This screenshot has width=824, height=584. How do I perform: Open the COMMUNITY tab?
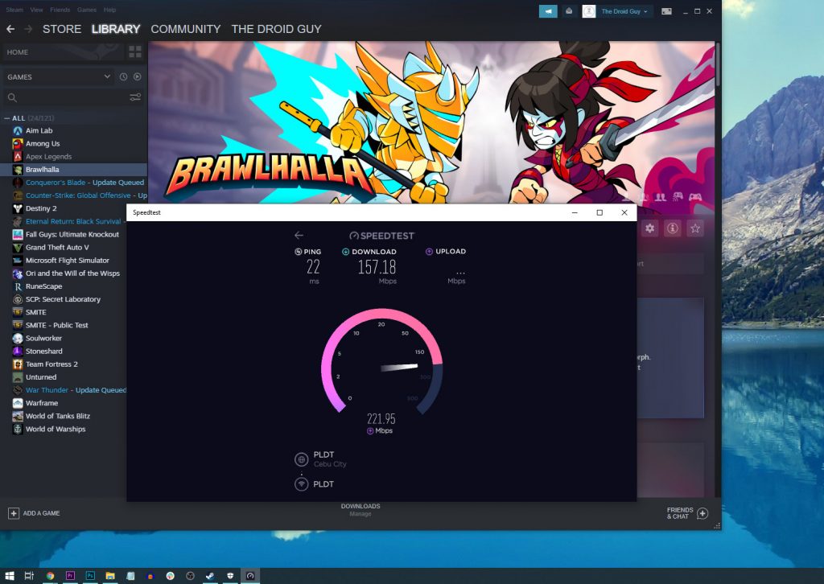(186, 29)
